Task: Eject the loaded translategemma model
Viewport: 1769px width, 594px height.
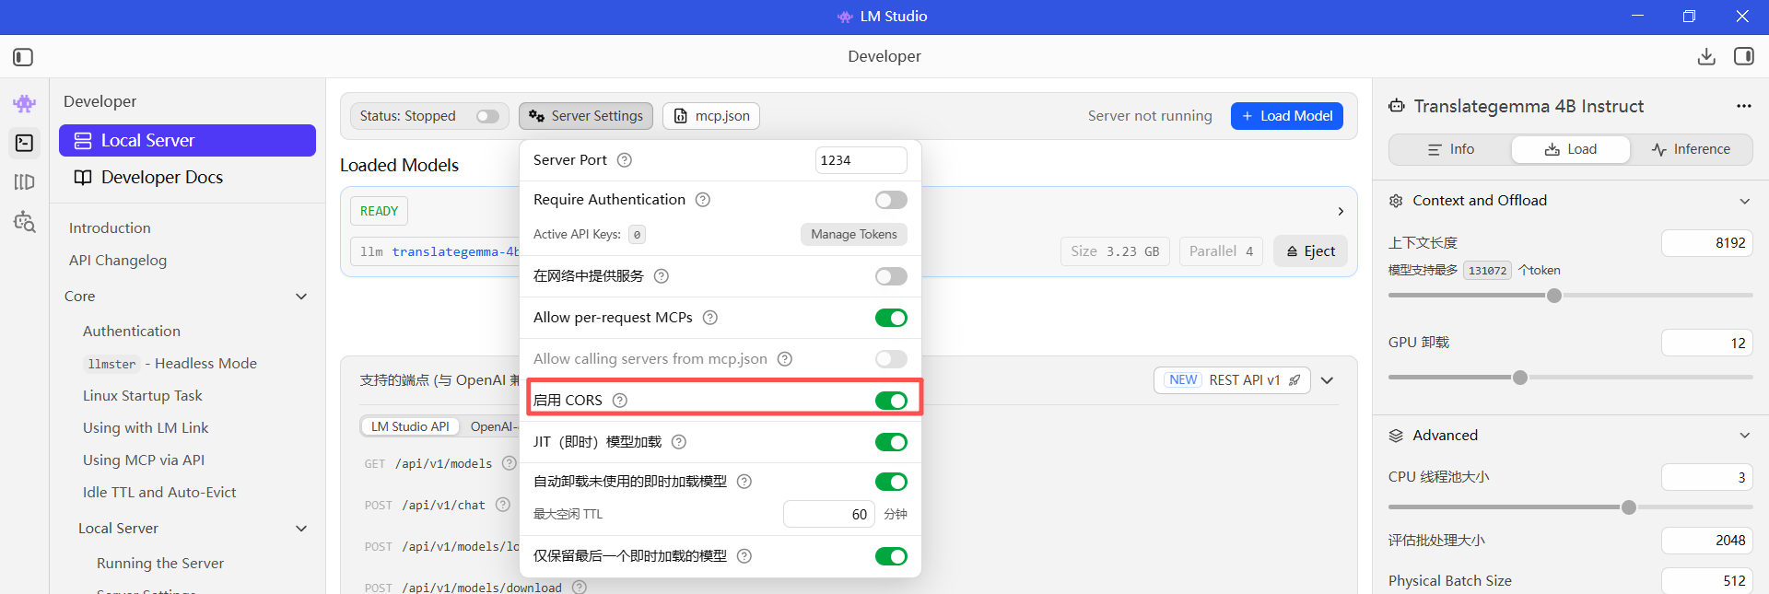Action: pyautogui.click(x=1310, y=251)
